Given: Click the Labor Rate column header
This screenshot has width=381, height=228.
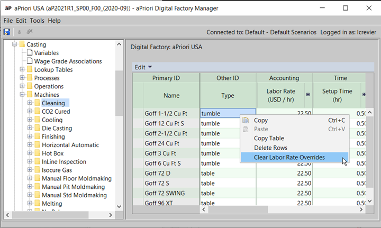Looking at the screenshot, I should [x=280, y=95].
